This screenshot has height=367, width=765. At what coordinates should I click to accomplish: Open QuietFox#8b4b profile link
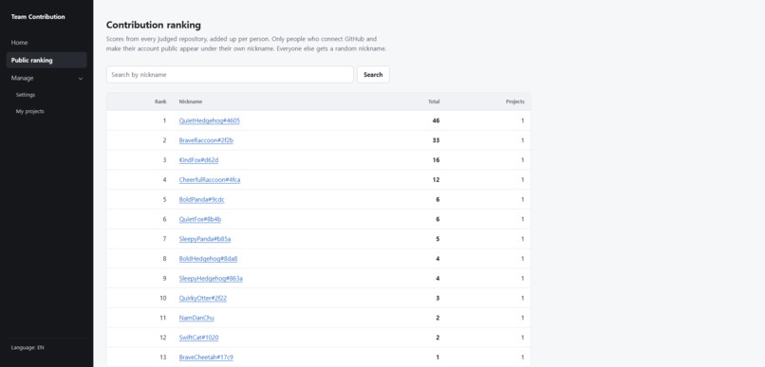(x=200, y=219)
